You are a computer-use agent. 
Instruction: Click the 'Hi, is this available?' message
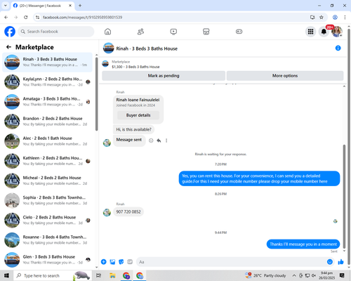click(x=134, y=129)
